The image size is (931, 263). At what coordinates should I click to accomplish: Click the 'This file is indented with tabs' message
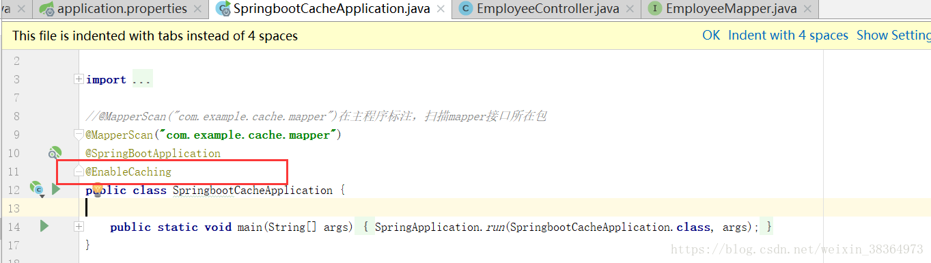click(155, 36)
